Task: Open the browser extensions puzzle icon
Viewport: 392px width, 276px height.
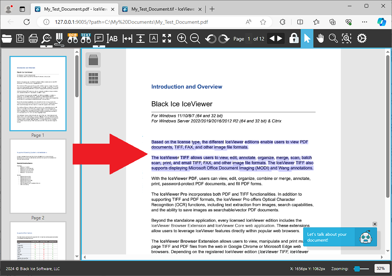Action: coord(282,22)
